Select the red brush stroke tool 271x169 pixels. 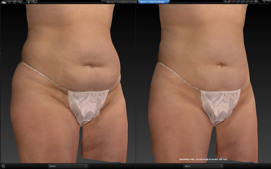(234, 2)
